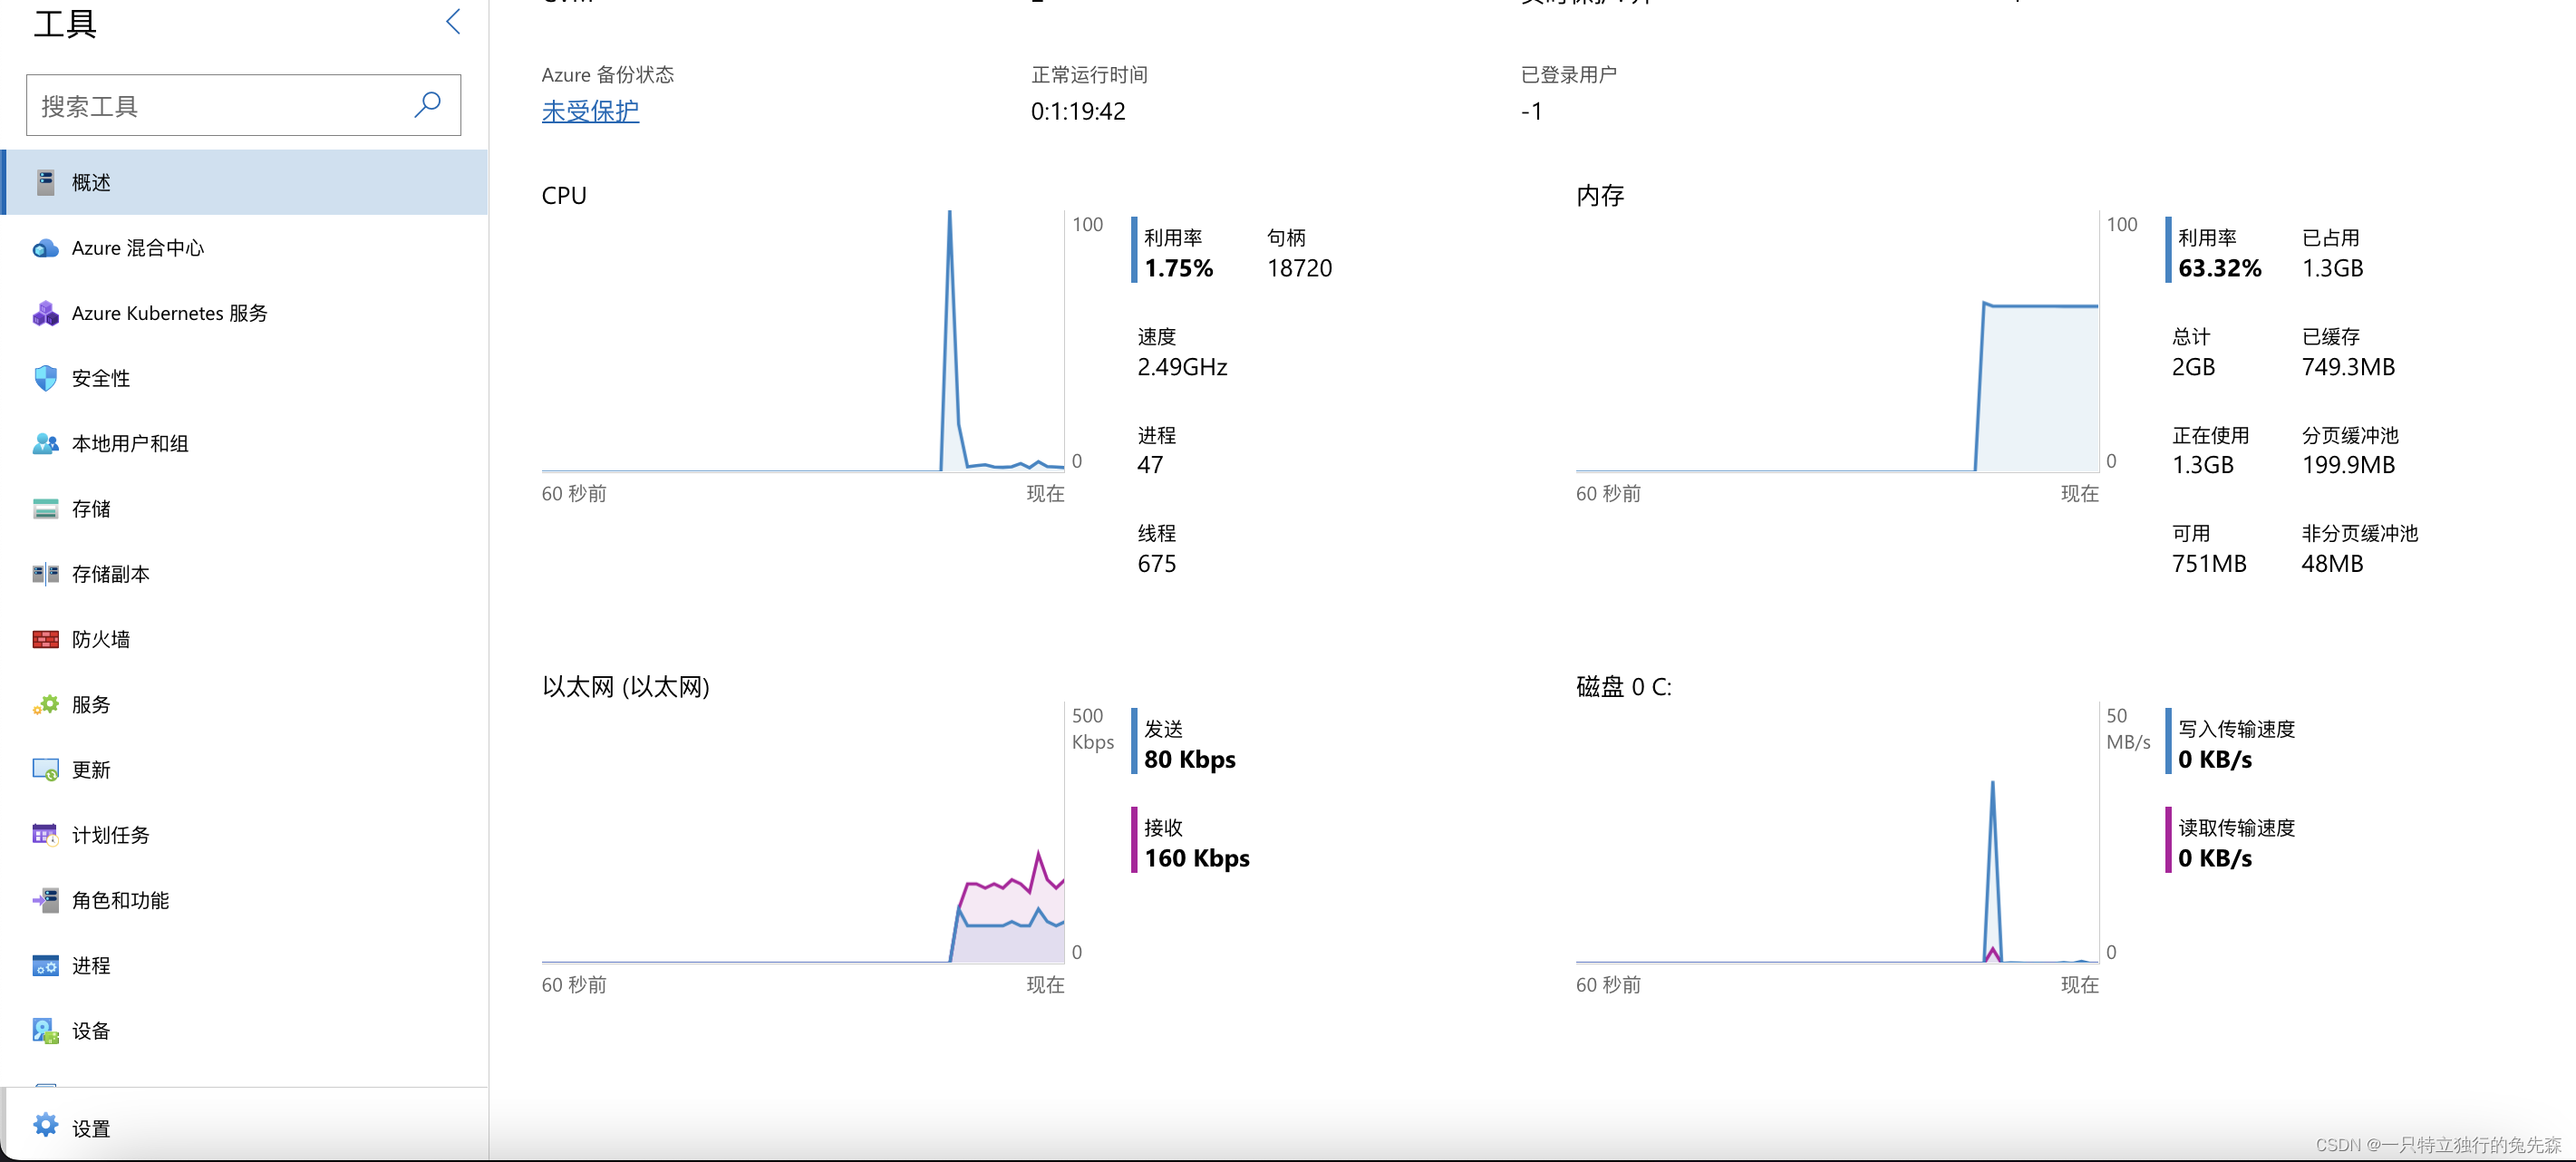The width and height of the screenshot is (2576, 1162).
Task: Open 本地用户和组 tool
Action: [244, 443]
